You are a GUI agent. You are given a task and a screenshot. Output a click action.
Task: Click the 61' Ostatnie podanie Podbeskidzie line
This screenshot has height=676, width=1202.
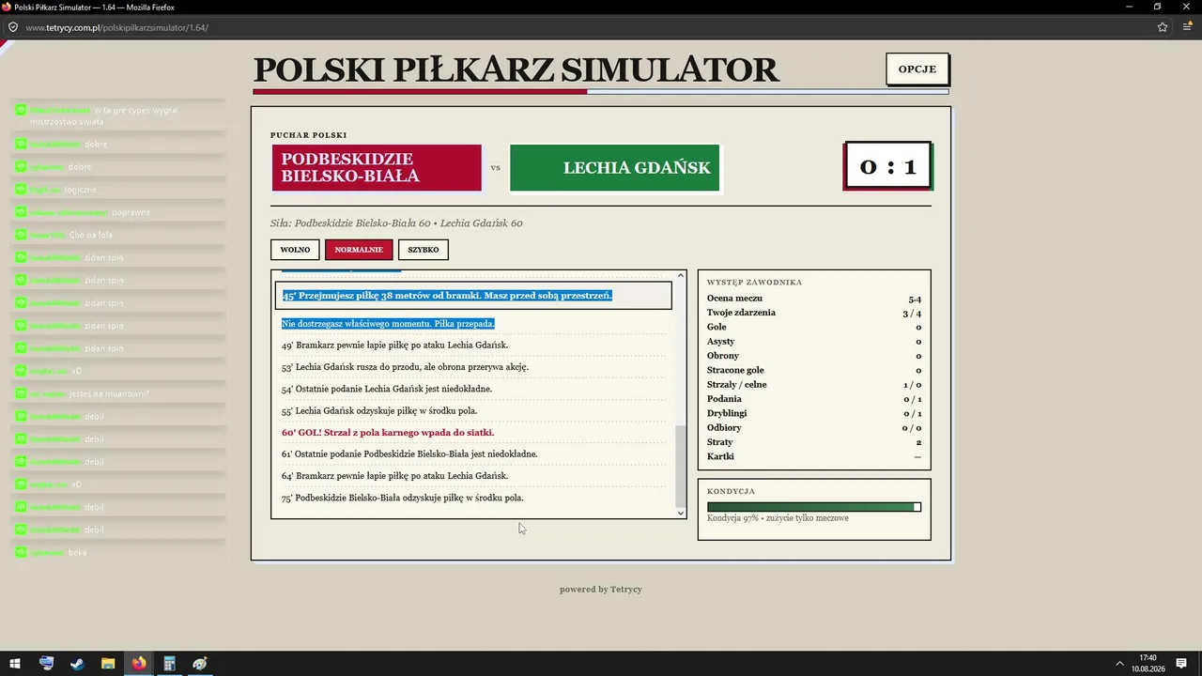(409, 454)
